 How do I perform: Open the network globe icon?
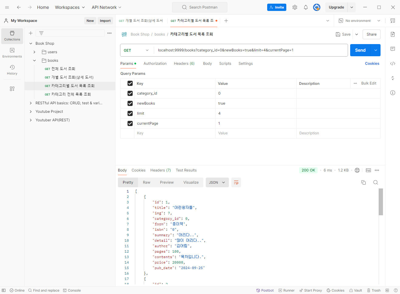click(357, 170)
